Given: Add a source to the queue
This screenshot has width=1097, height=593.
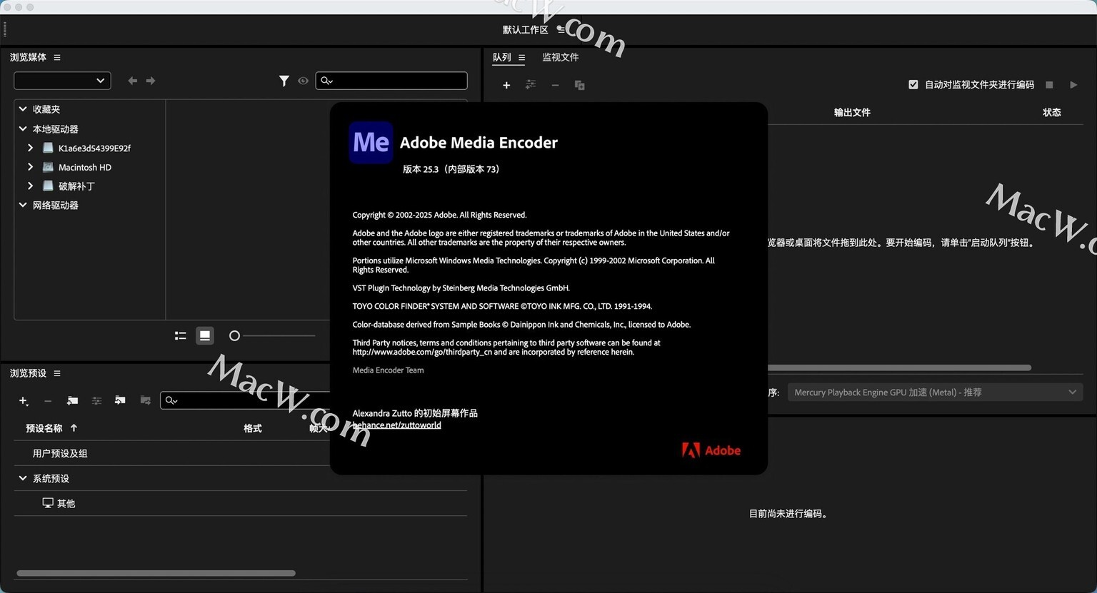Looking at the screenshot, I should (506, 85).
